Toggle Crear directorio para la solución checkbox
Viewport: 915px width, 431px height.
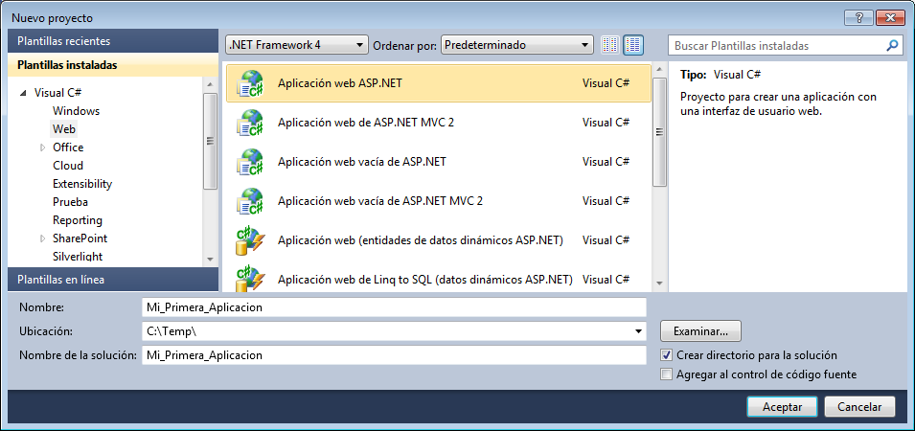point(667,355)
